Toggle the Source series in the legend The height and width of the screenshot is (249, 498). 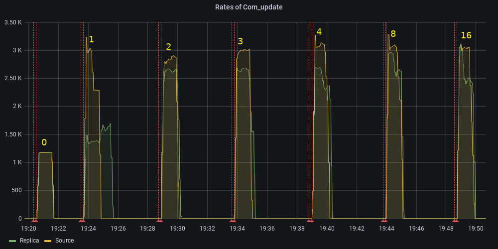point(64,241)
